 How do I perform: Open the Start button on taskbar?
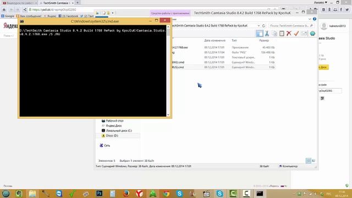click(x=5, y=194)
